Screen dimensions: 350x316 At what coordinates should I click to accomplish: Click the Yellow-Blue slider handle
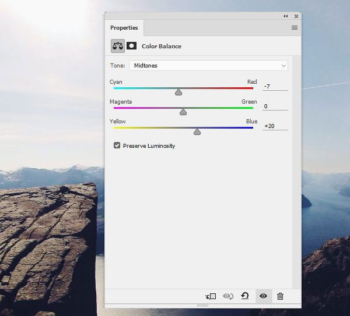197,132
